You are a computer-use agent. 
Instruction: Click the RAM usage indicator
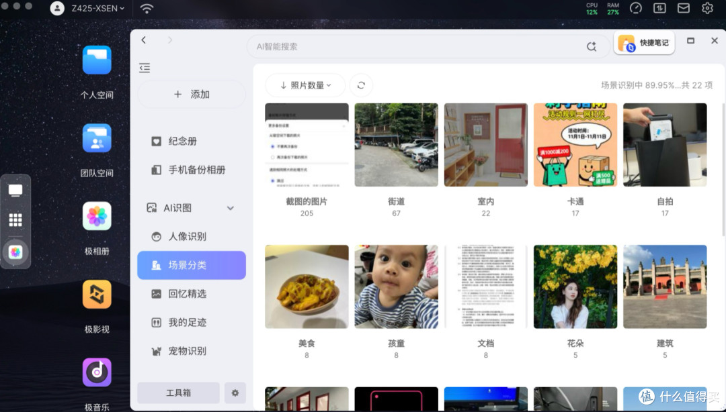click(613, 9)
